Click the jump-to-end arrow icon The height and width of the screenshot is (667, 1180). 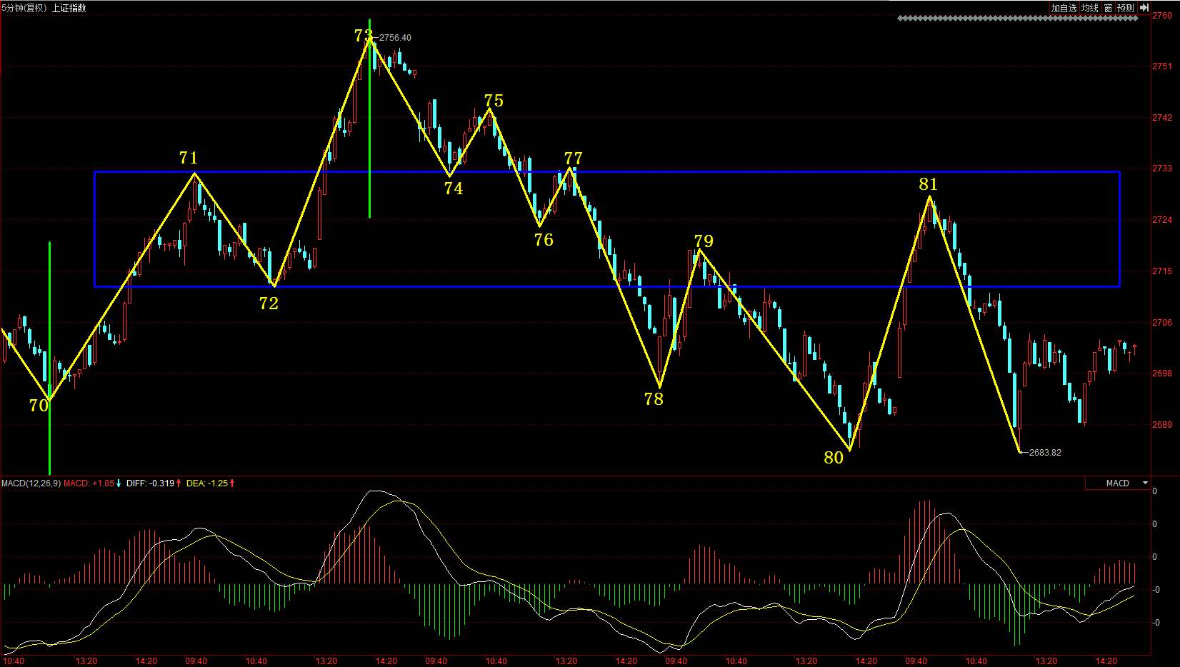click(1144, 8)
